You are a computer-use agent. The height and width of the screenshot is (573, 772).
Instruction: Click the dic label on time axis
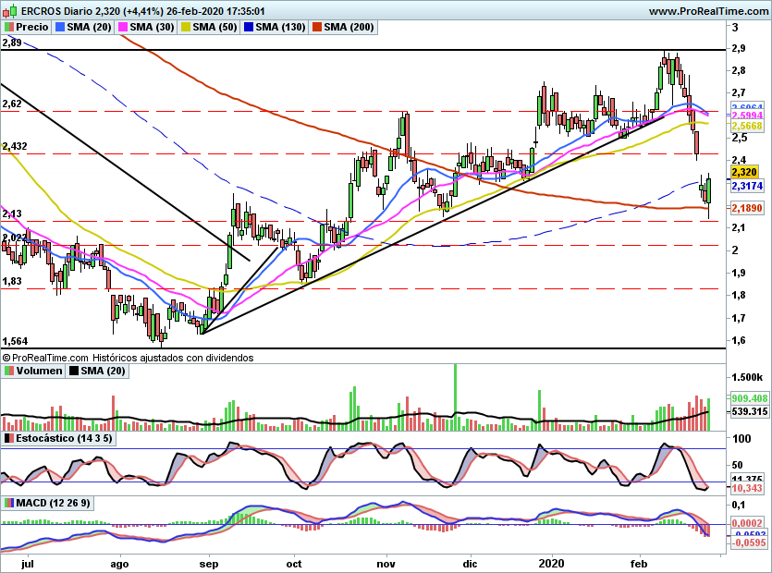(471, 564)
